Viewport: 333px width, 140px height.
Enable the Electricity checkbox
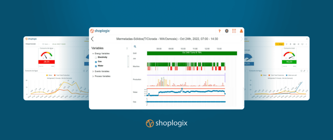pos(96,57)
